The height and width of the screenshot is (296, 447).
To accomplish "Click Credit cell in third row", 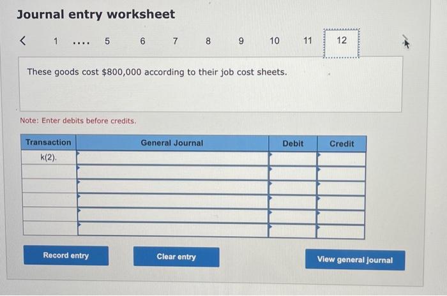I will pyautogui.click(x=341, y=188).
